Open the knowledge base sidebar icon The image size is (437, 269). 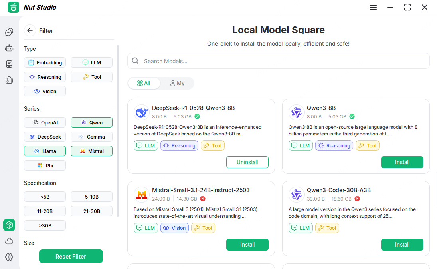click(x=9, y=80)
